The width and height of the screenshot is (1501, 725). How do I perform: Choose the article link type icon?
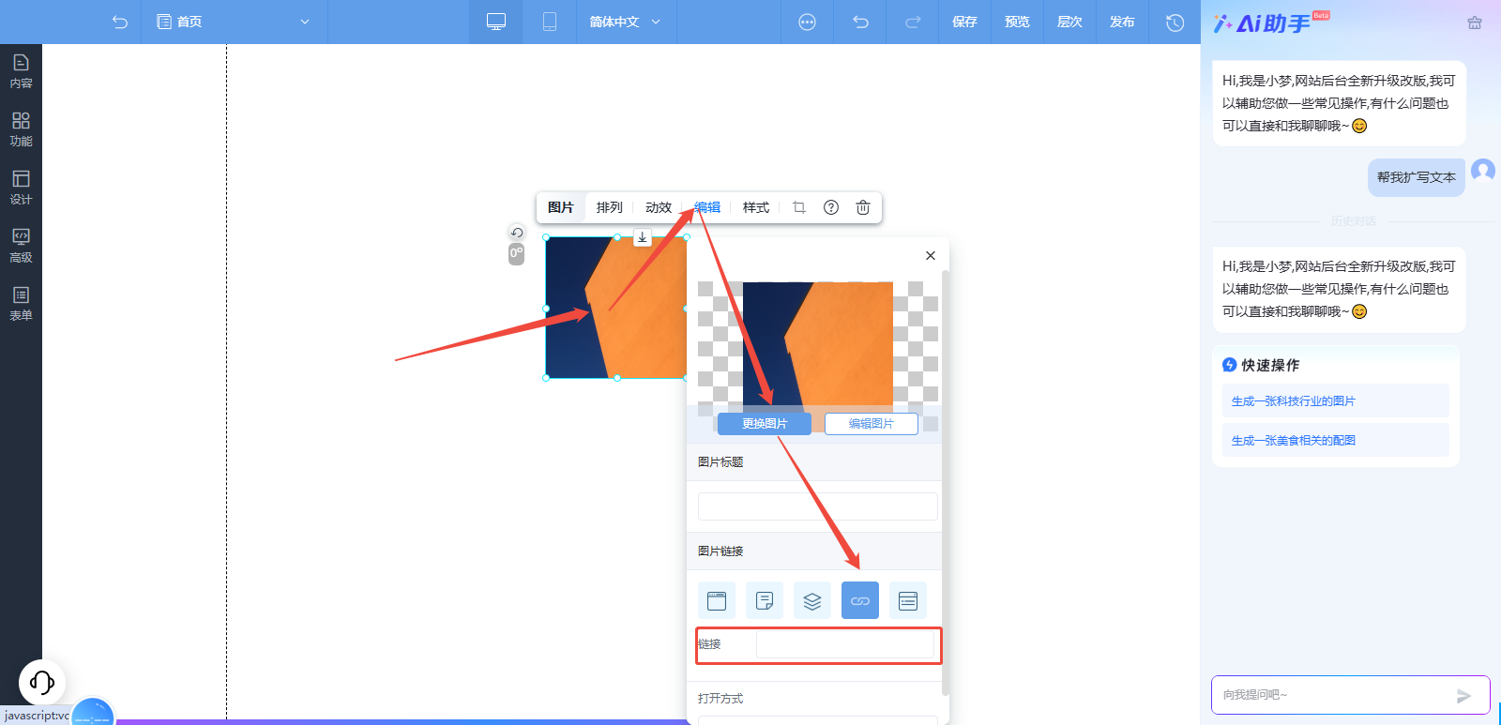[765, 600]
